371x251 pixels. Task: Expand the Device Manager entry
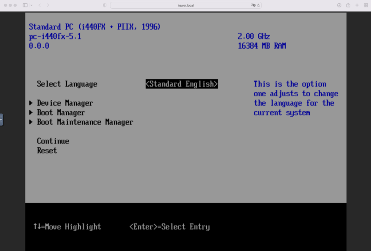[64, 103]
